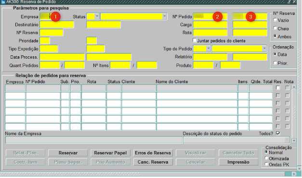Viewport: 302px width, 178px height.
Task: Open the Tipo de Pedido code dropdown
Action: pos(208,49)
